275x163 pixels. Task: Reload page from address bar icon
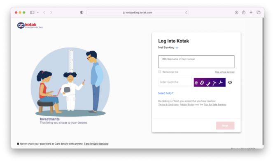pos(186,13)
